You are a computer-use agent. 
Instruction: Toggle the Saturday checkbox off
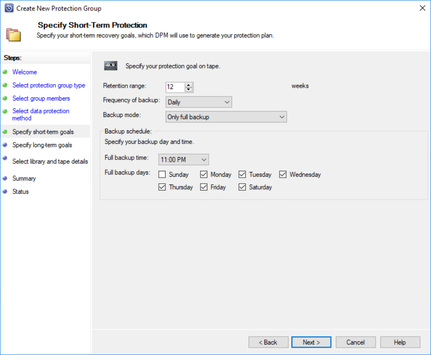[242, 187]
